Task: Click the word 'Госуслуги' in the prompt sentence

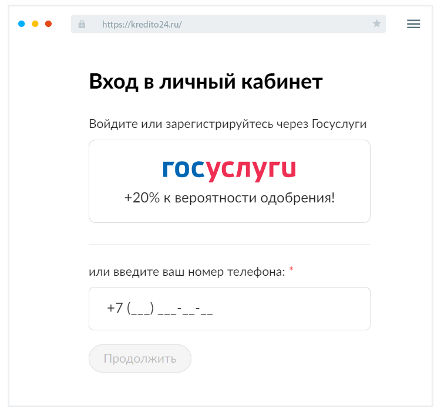Action: pos(339,124)
